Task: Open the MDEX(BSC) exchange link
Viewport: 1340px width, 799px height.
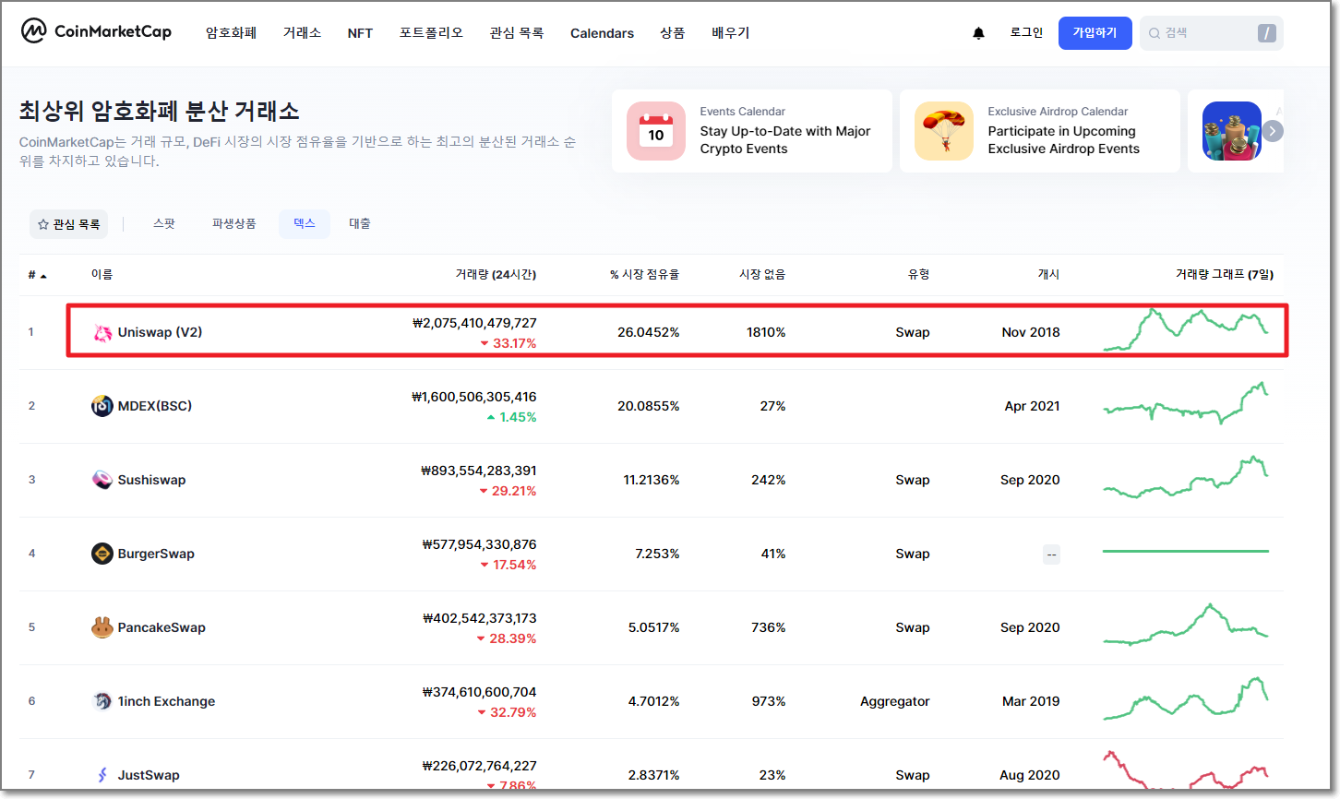Action: click(155, 406)
